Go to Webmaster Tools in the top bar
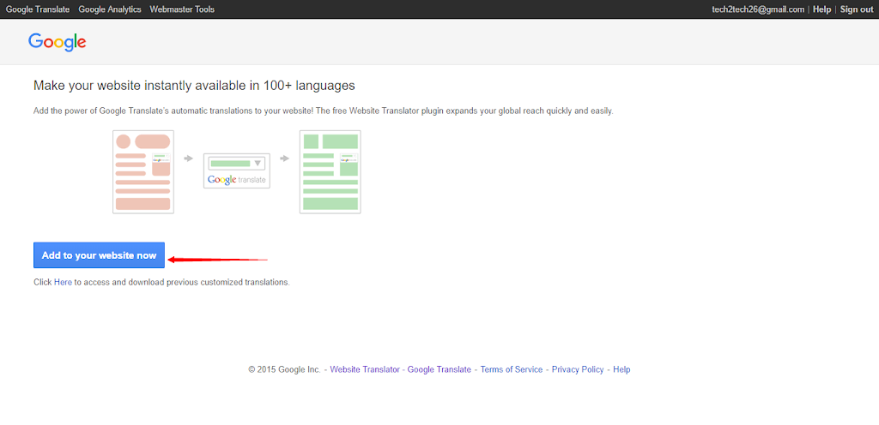879x425 pixels. [x=182, y=9]
